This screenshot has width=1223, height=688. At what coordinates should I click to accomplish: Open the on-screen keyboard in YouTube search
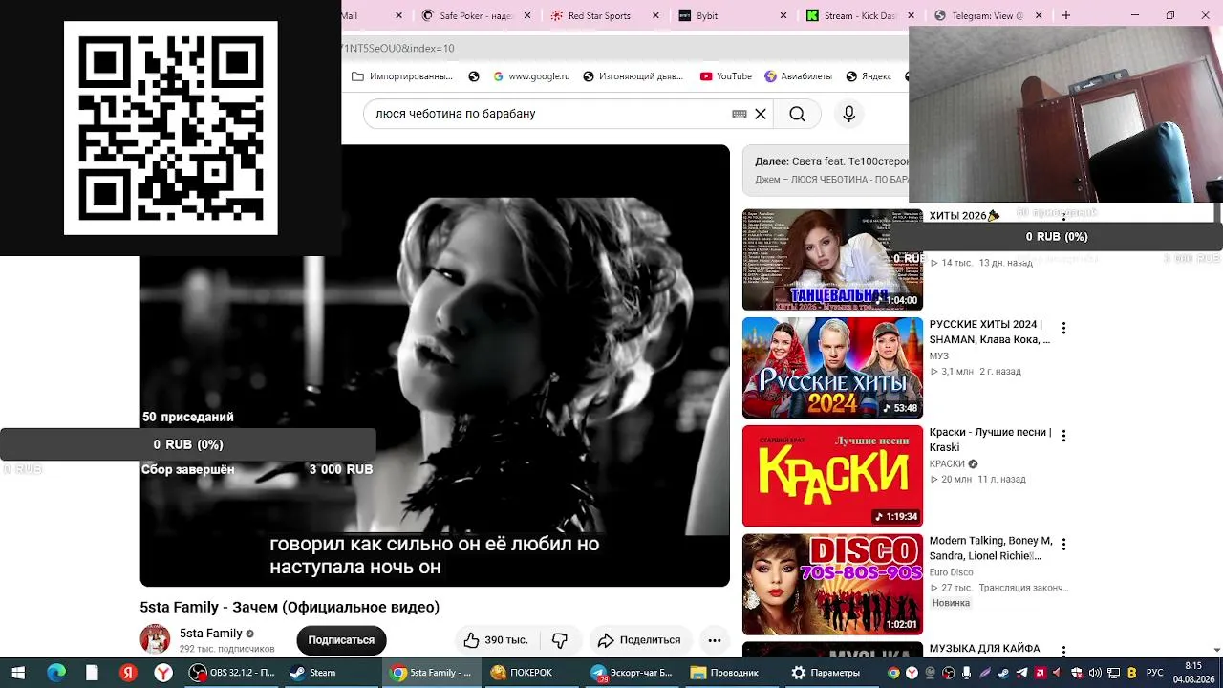pos(740,114)
